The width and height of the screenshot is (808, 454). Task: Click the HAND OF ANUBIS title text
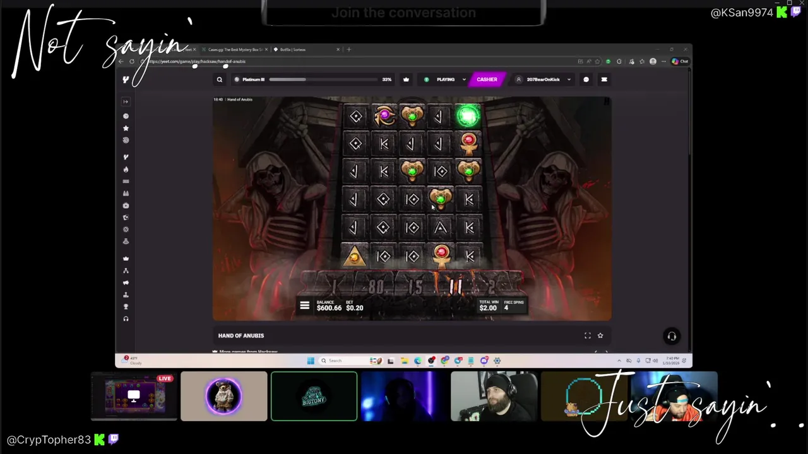pyautogui.click(x=241, y=335)
